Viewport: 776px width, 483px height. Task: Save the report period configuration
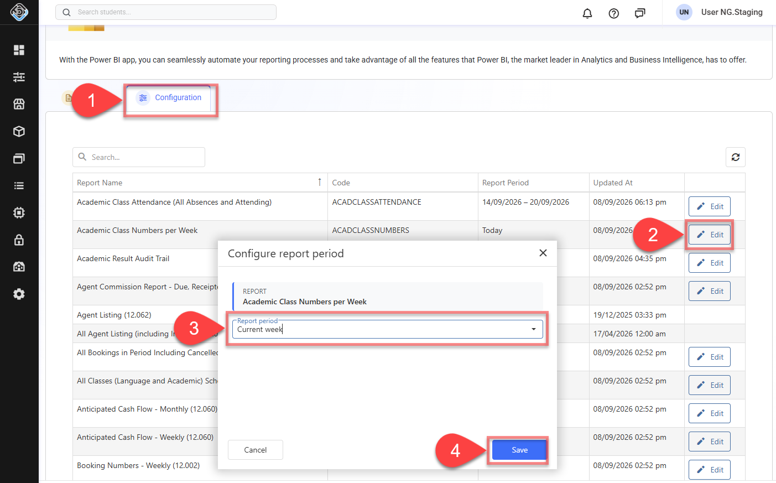tap(520, 450)
